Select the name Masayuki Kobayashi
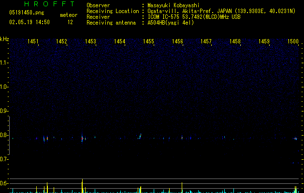This screenshot has height=193, width=304. 174,5
